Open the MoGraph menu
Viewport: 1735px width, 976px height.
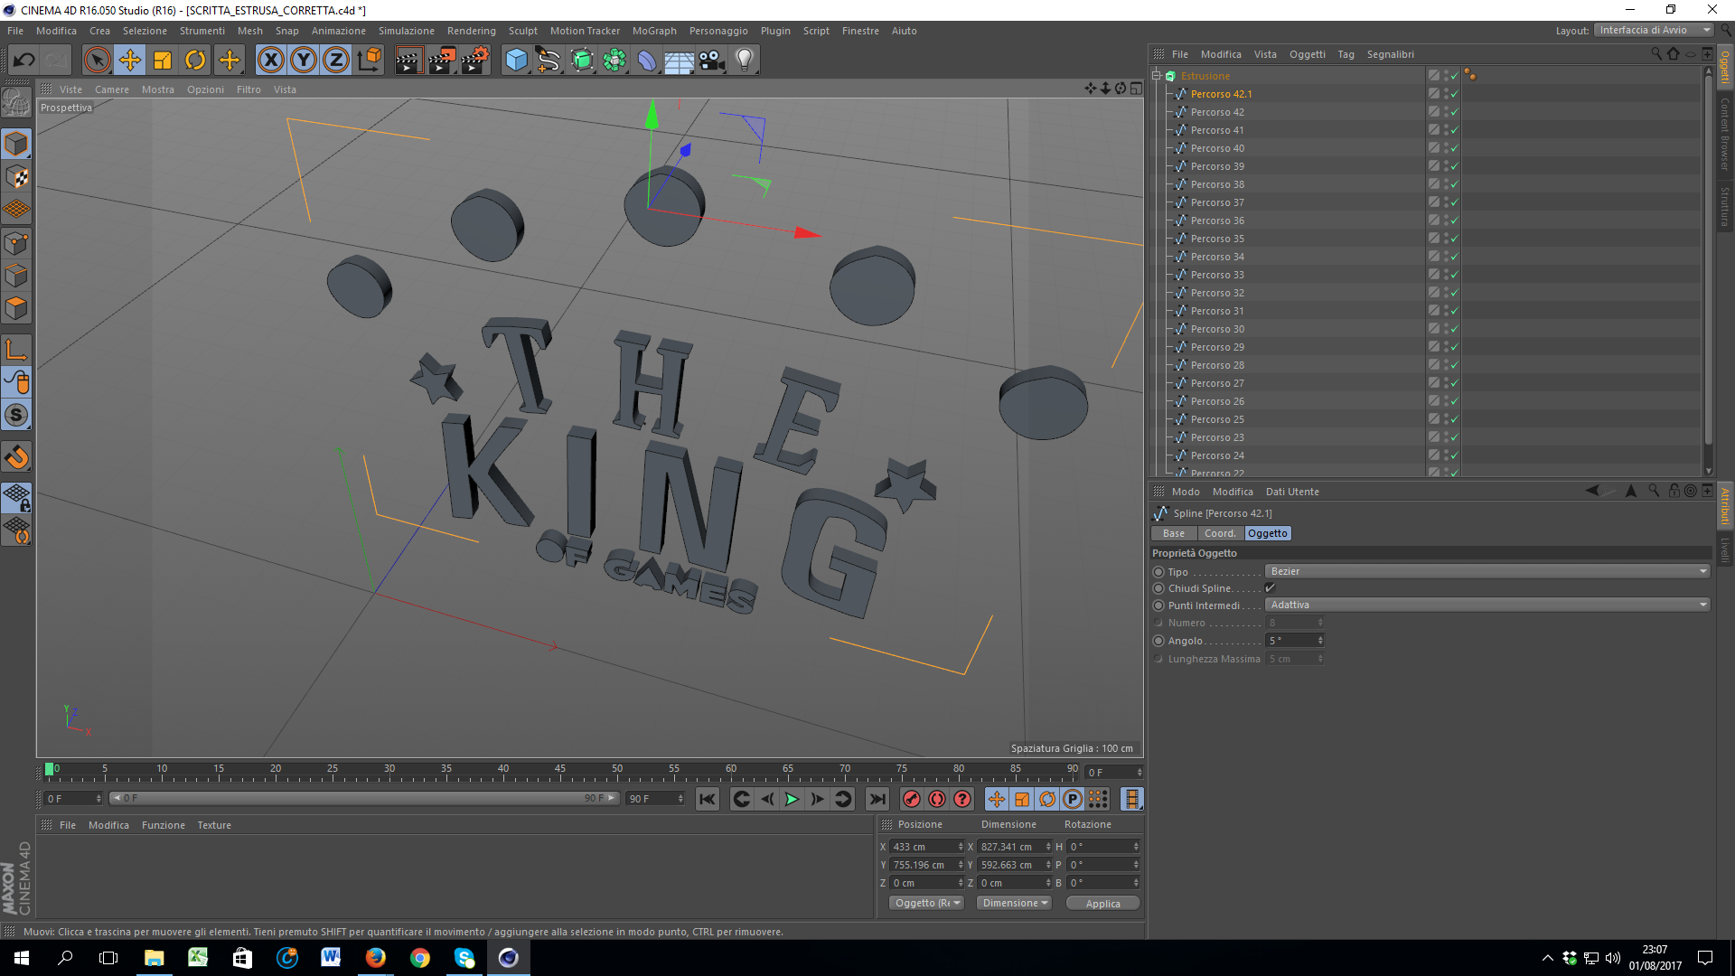tap(653, 31)
